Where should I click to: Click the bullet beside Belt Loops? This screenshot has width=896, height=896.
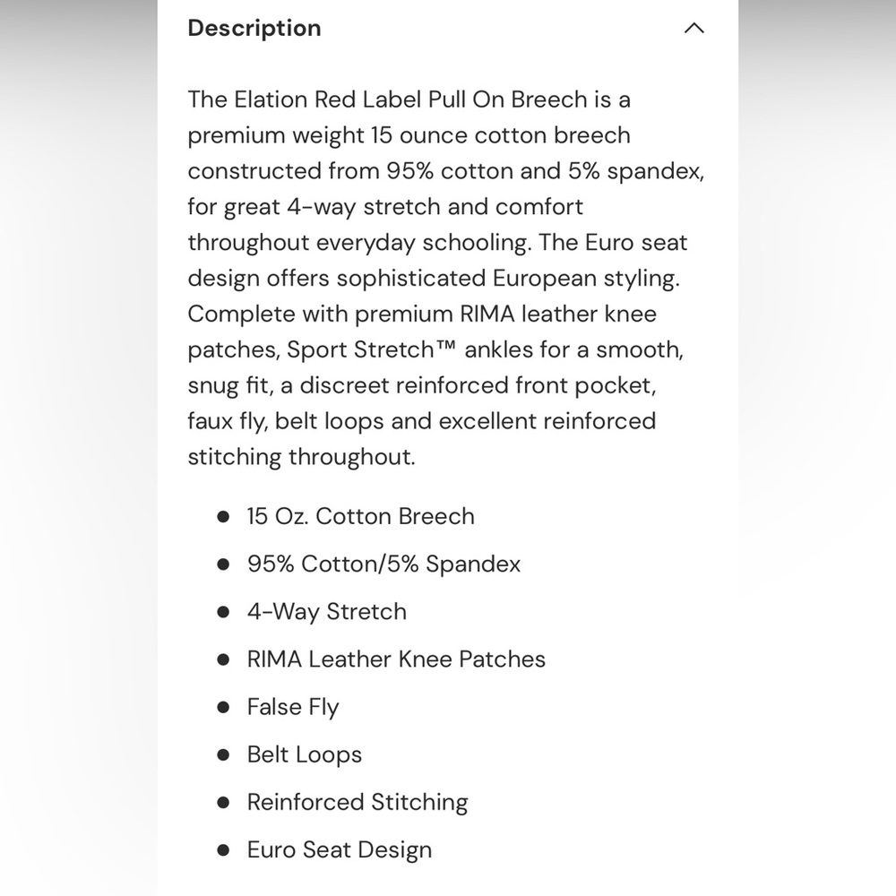[x=223, y=754]
